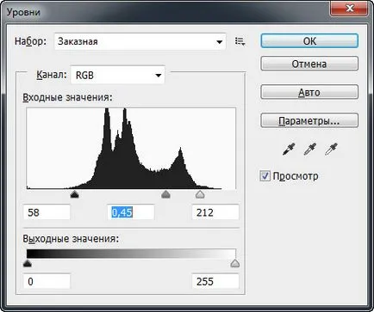This screenshot has height=312, width=374.
Task: Click the input shadows field showing 58
Action: (47, 212)
